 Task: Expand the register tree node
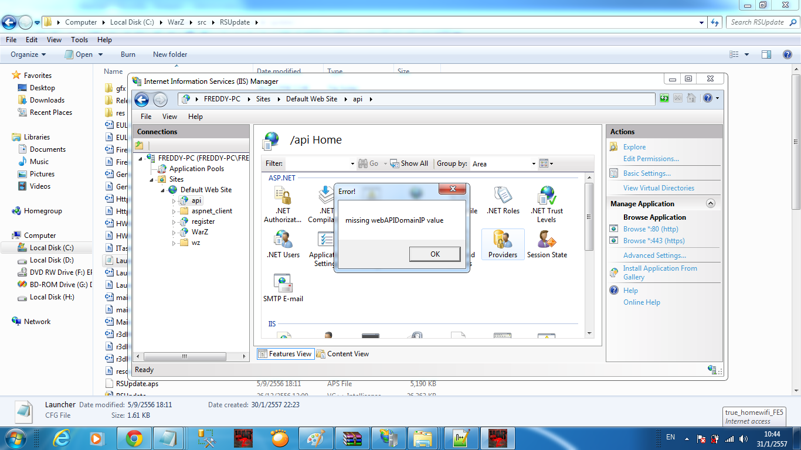[174, 221]
